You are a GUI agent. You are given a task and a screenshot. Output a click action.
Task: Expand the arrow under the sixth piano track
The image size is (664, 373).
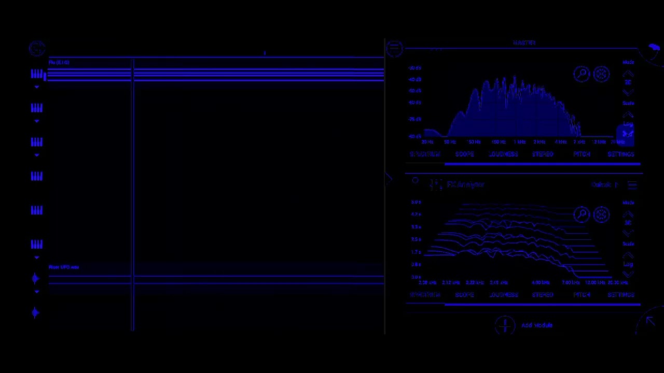point(36,257)
